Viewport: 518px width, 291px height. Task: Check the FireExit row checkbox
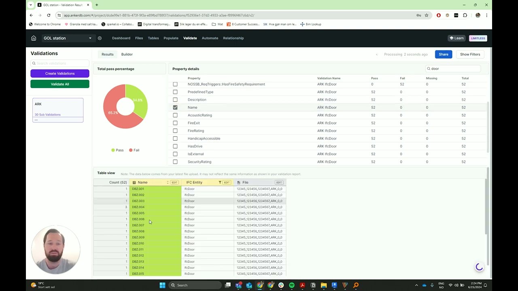point(175,123)
